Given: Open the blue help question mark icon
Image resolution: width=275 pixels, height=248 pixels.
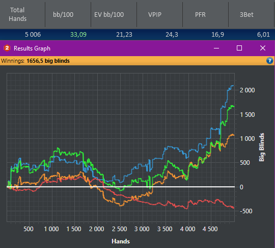Looking at the screenshot, I should click(269, 61).
